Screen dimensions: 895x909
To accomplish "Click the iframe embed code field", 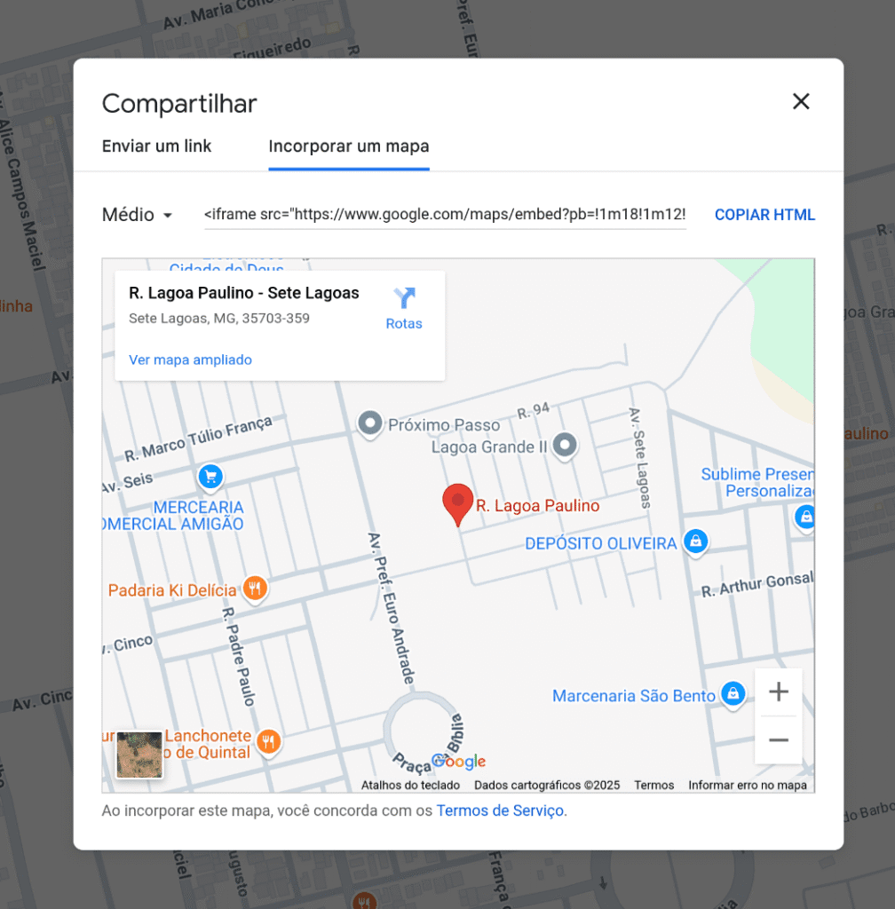I will [x=445, y=215].
